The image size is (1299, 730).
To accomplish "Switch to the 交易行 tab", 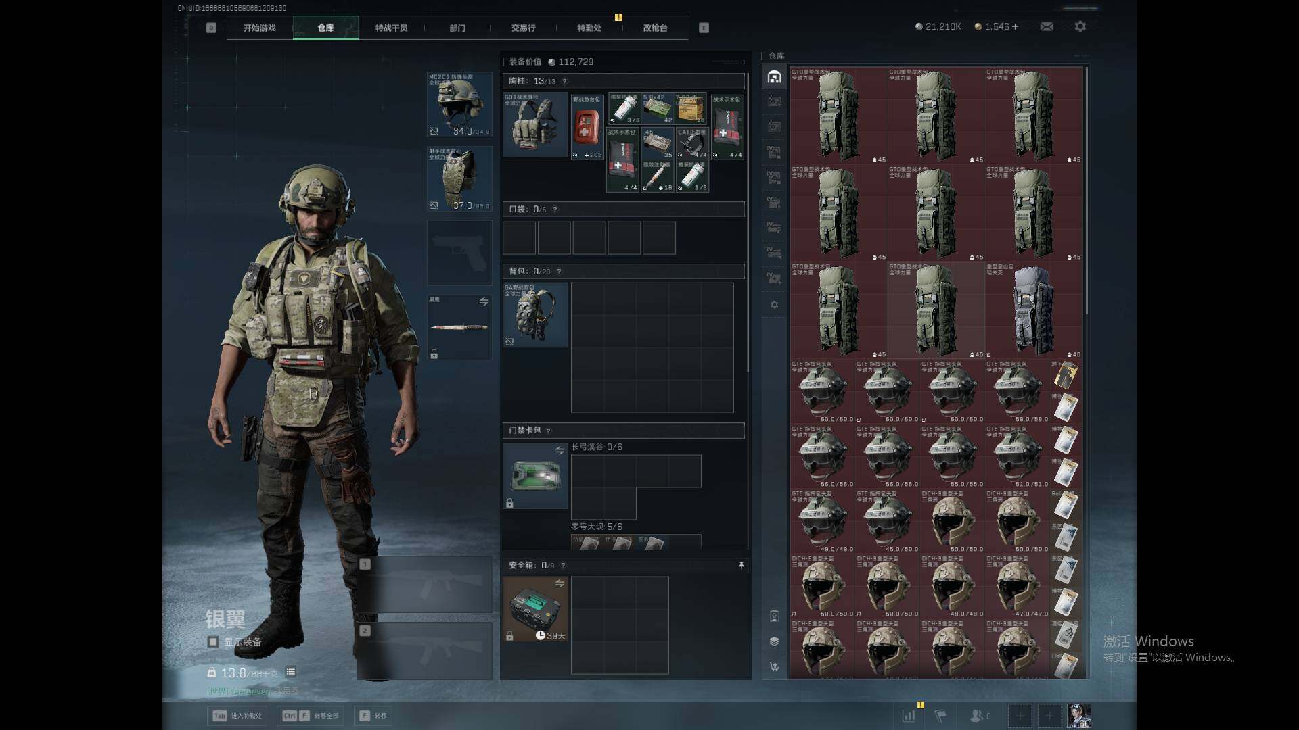I will click(x=523, y=28).
